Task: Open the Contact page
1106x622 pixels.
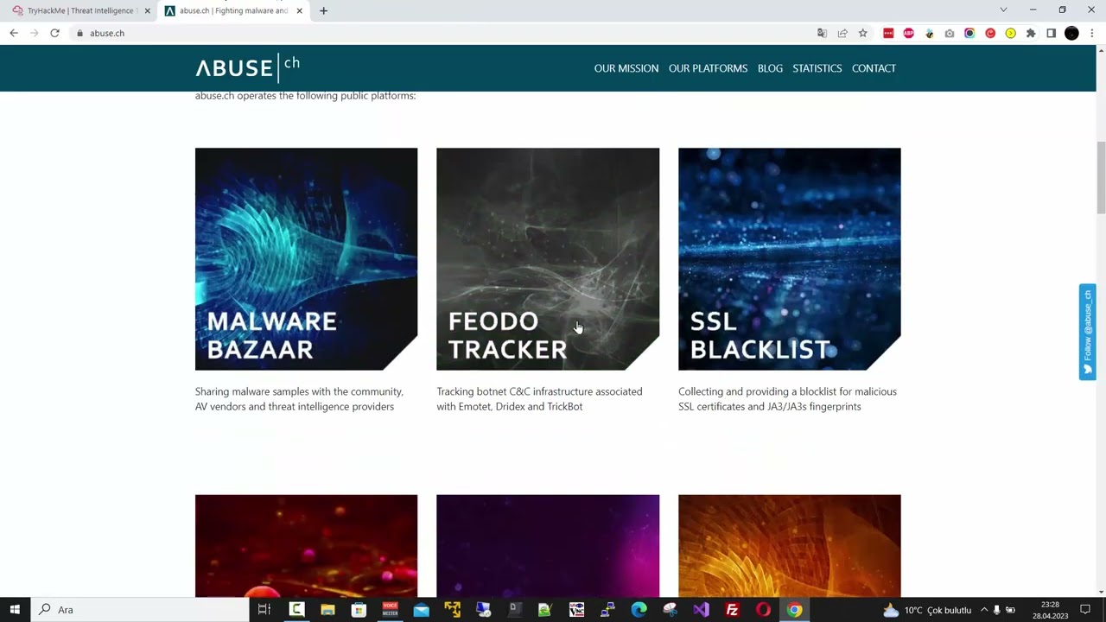Action: pyautogui.click(x=874, y=68)
